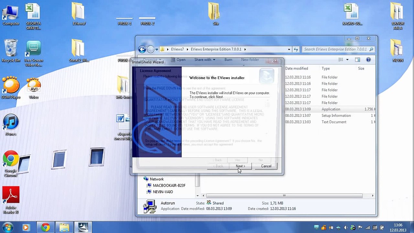The width and height of the screenshot is (414, 233).
Task: Open the KASKO-SU Excel file icon
Action: pyautogui.click(x=352, y=15)
